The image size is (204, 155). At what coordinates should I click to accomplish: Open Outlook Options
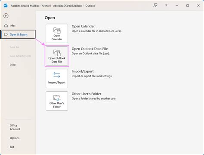tap(15, 138)
